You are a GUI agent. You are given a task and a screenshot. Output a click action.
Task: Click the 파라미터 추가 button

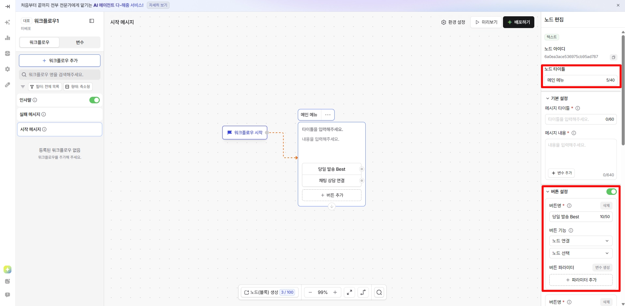(581, 280)
